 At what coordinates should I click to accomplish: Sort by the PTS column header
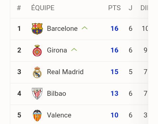115,8
